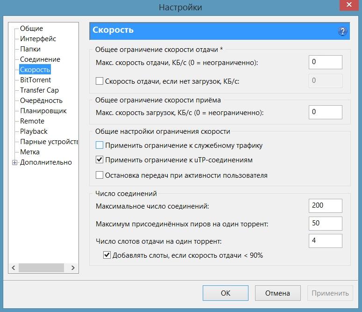Expand the Дополнительно tree node
This screenshot has width=362, height=312.
[14, 163]
